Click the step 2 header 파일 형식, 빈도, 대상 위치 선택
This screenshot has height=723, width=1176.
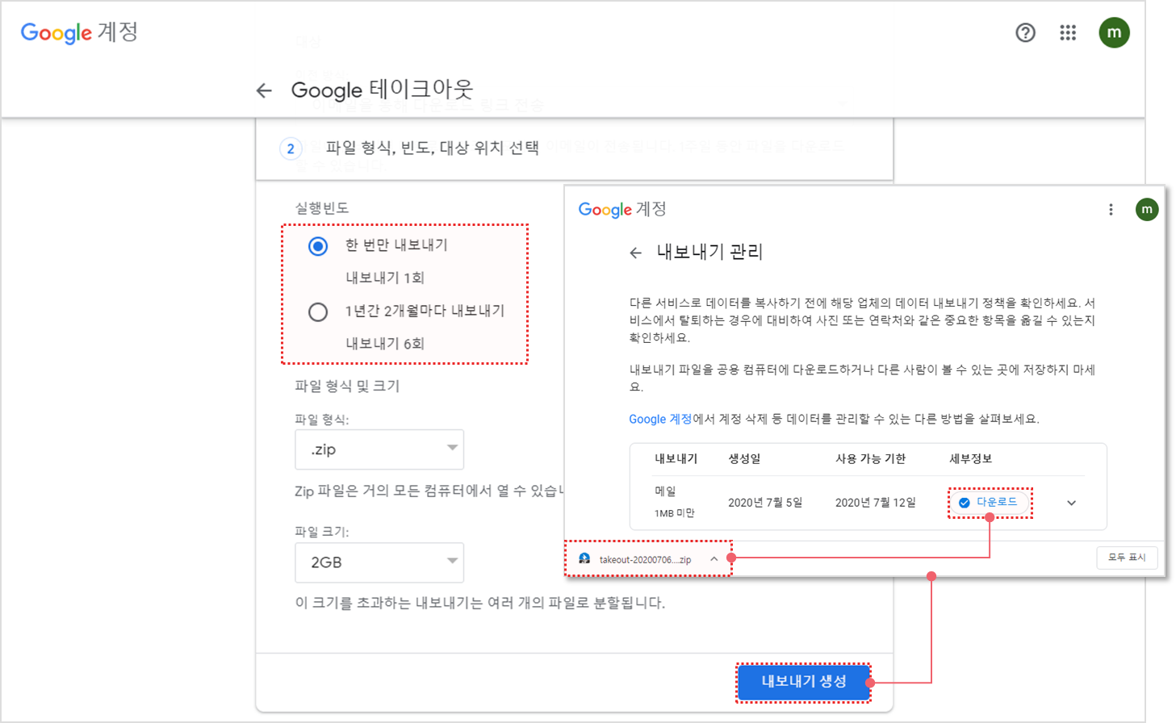click(432, 148)
